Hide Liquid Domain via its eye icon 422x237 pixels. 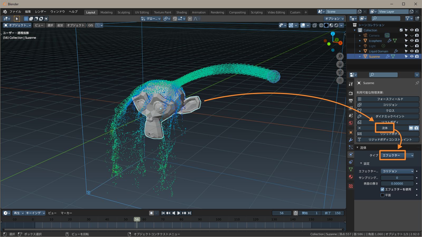pos(412,51)
